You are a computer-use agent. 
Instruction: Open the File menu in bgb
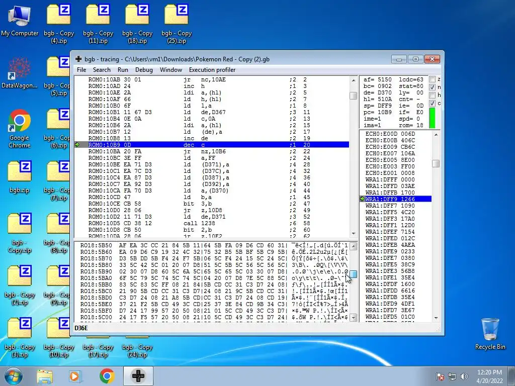click(x=81, y=69)
